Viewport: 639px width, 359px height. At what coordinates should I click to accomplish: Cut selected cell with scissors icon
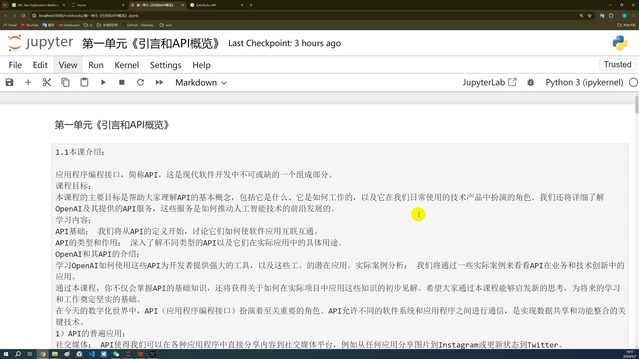coord(47,82)
